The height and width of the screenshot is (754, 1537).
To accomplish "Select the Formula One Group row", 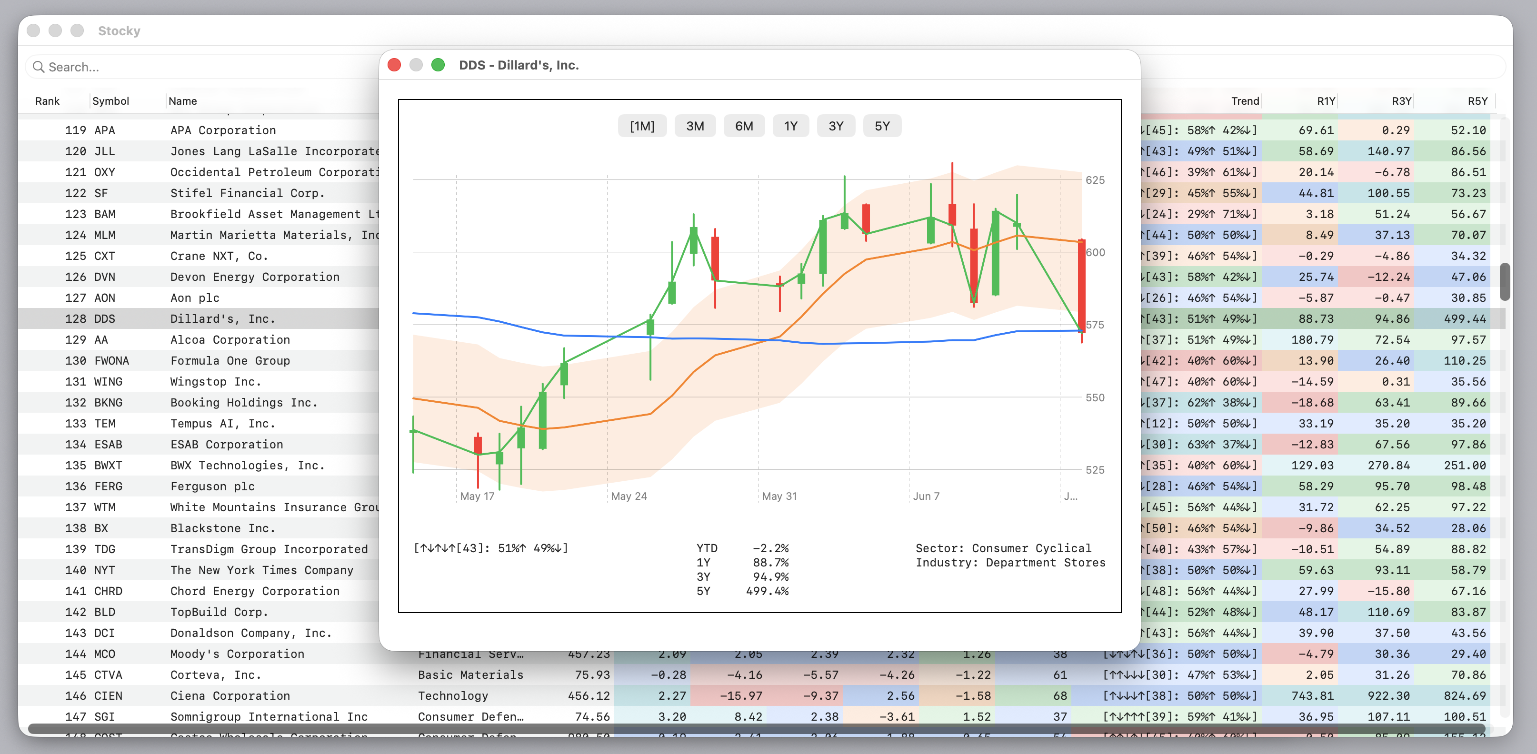I will click(x=198, y=360).
